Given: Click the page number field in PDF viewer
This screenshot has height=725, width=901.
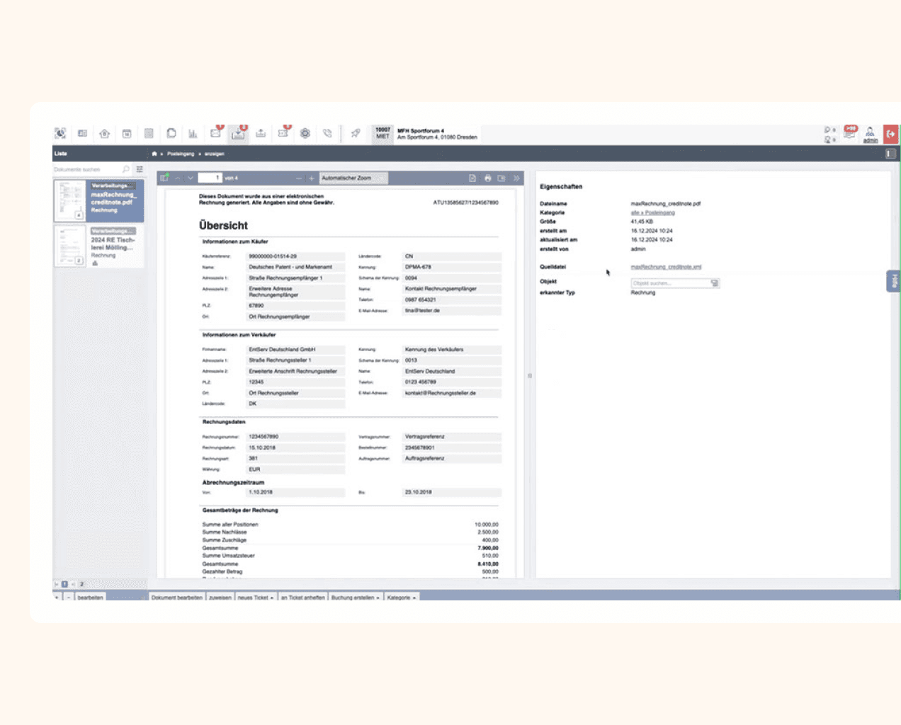Looking at the screenshot, I should [x=210, y=178].
